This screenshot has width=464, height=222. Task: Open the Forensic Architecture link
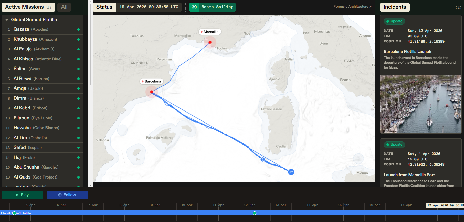coord(352,7)
